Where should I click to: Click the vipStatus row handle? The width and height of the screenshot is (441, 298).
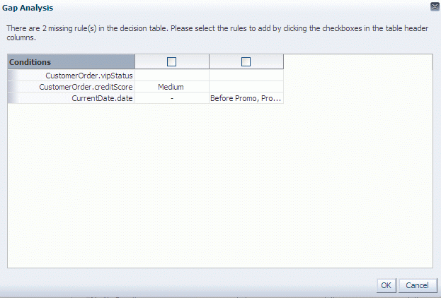[13, 75]
